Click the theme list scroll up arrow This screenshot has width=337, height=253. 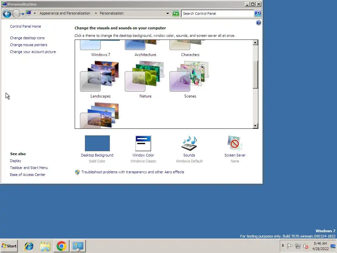click(x=255, y=42)
